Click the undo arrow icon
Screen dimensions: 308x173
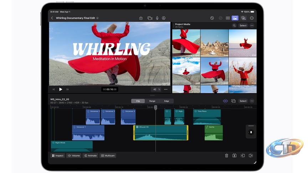(212, 18)
